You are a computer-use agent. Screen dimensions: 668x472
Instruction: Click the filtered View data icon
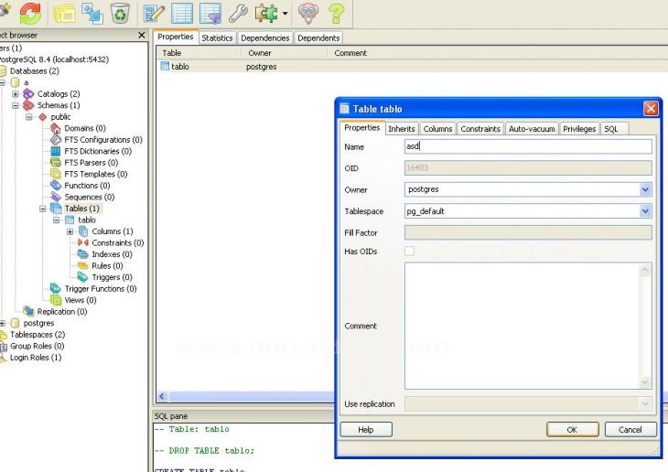click(x=210, y=13)
